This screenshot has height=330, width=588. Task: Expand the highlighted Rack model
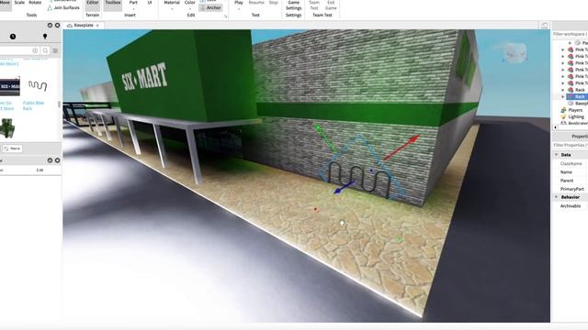pyautogui.click(x=563, y=96)
